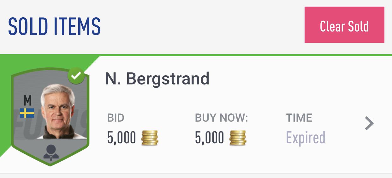Click the coin stack icon beside BID amount

pos(150,138)
